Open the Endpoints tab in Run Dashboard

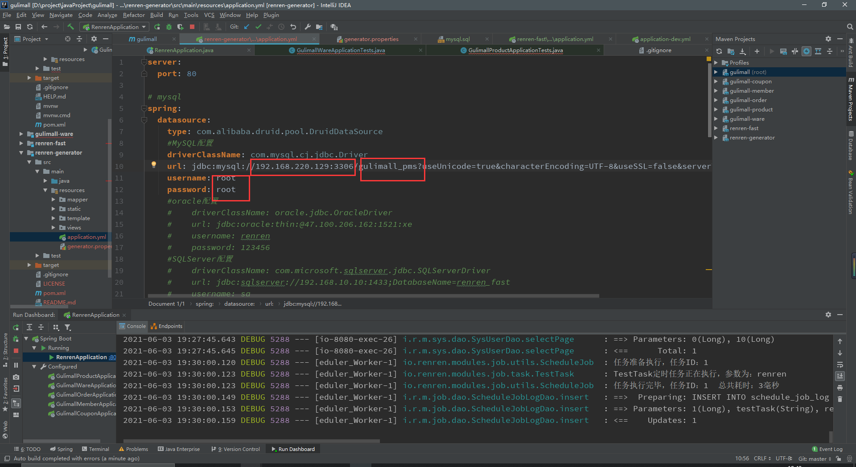166,326
